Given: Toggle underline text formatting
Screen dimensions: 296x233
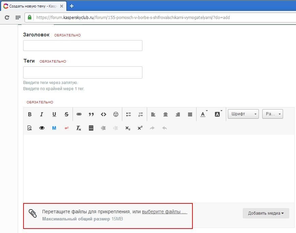Looking at the screenshot, I should click(54, 114).
